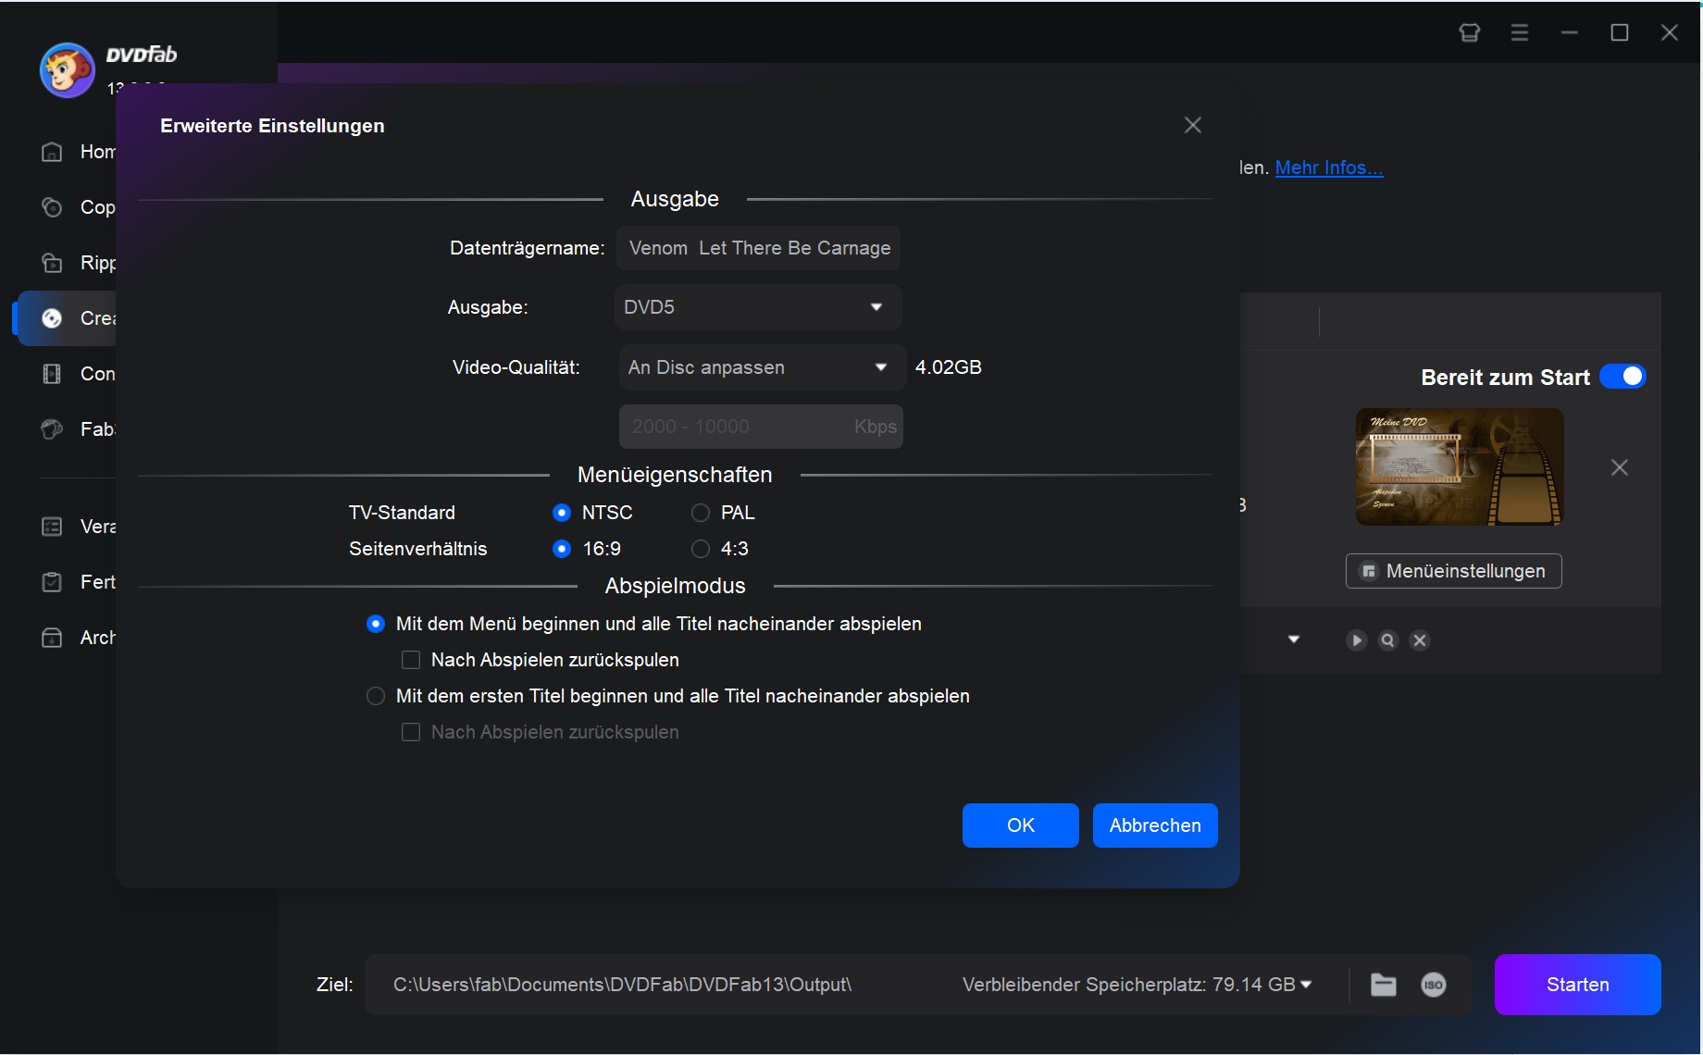Select PAL TV standard
Viewport: 1703px width, 1055px height.
(x=701, y=513)
